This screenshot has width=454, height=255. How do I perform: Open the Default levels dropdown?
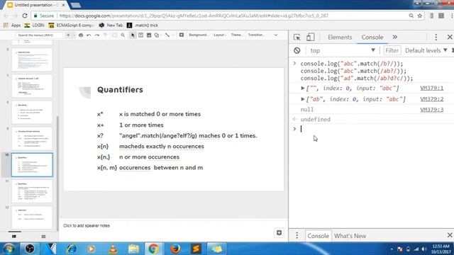426,50
